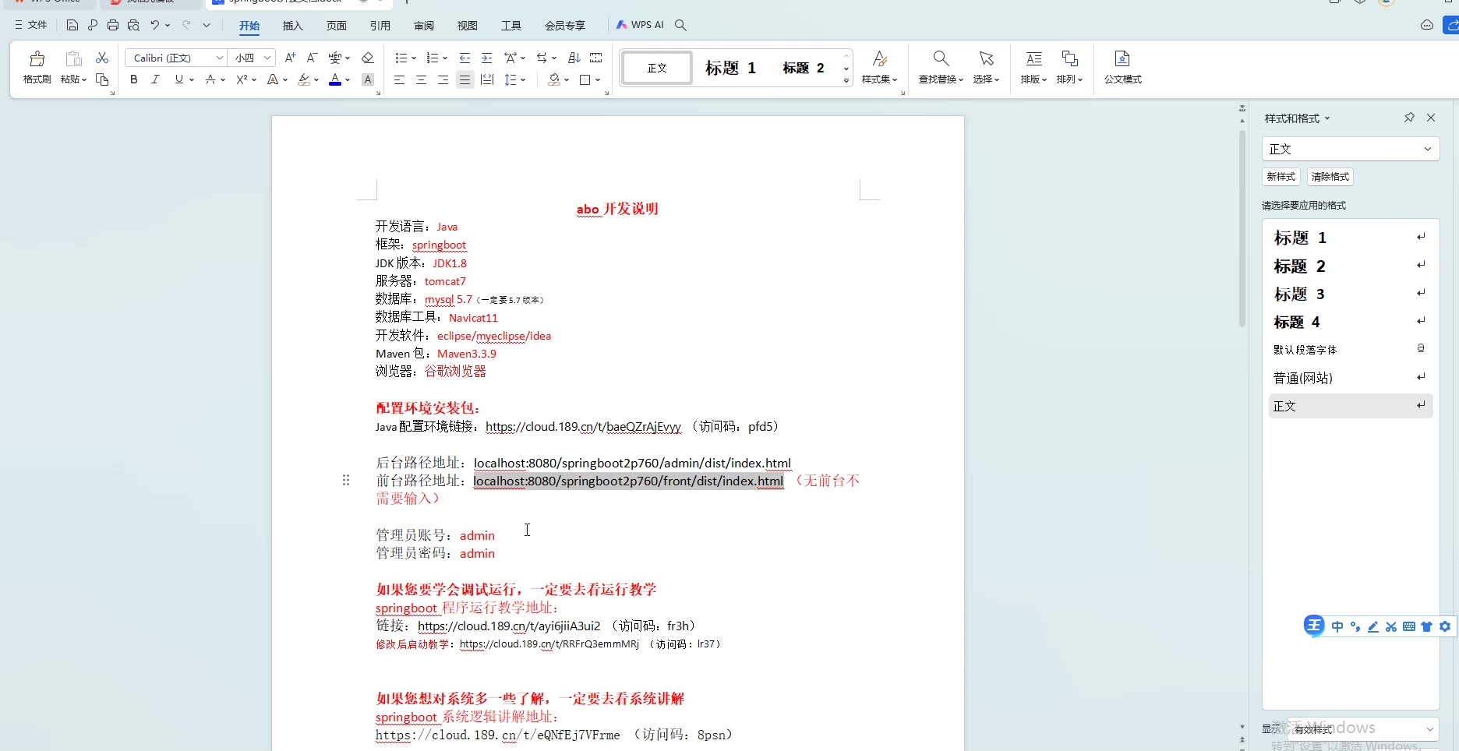Open the 审阅 (Review) tab

coord(424,26)
